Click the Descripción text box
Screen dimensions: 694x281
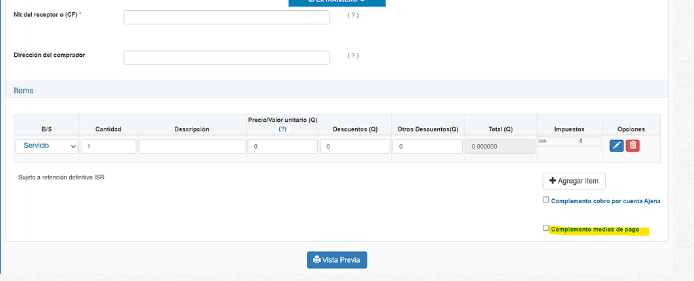point(192,146)
